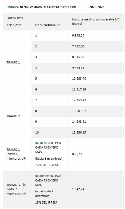125x209 pixels.
Task: Select the 11.117,19 value for 6 members
Action: (79, 89)
